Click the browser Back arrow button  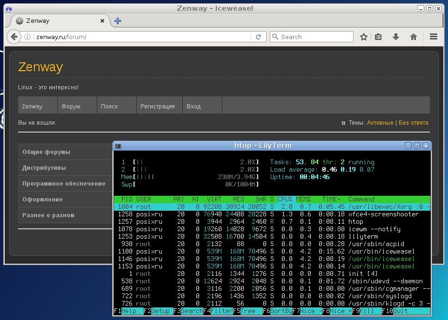click(x=13, y=37)
